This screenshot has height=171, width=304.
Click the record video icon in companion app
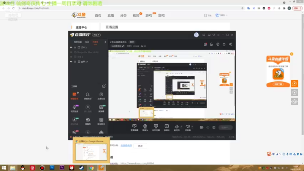click(202, 127)
